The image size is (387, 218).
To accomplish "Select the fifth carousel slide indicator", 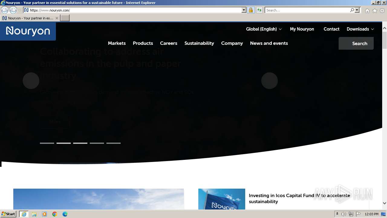I will click(x=113, y=143).
